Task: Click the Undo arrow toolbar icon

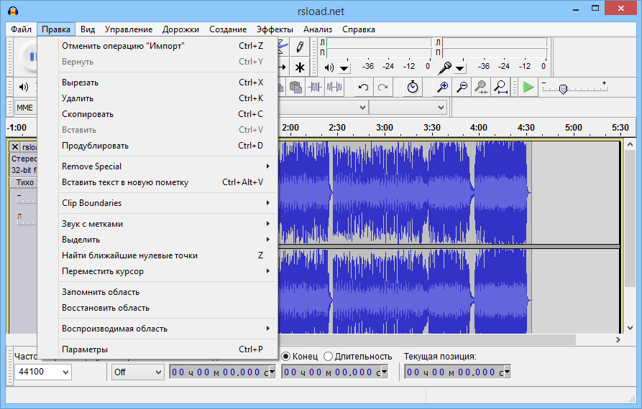Action: [x=363, y=87]
